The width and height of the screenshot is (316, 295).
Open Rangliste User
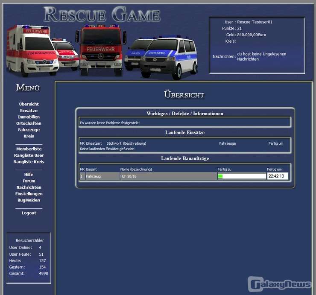point(29,155)
